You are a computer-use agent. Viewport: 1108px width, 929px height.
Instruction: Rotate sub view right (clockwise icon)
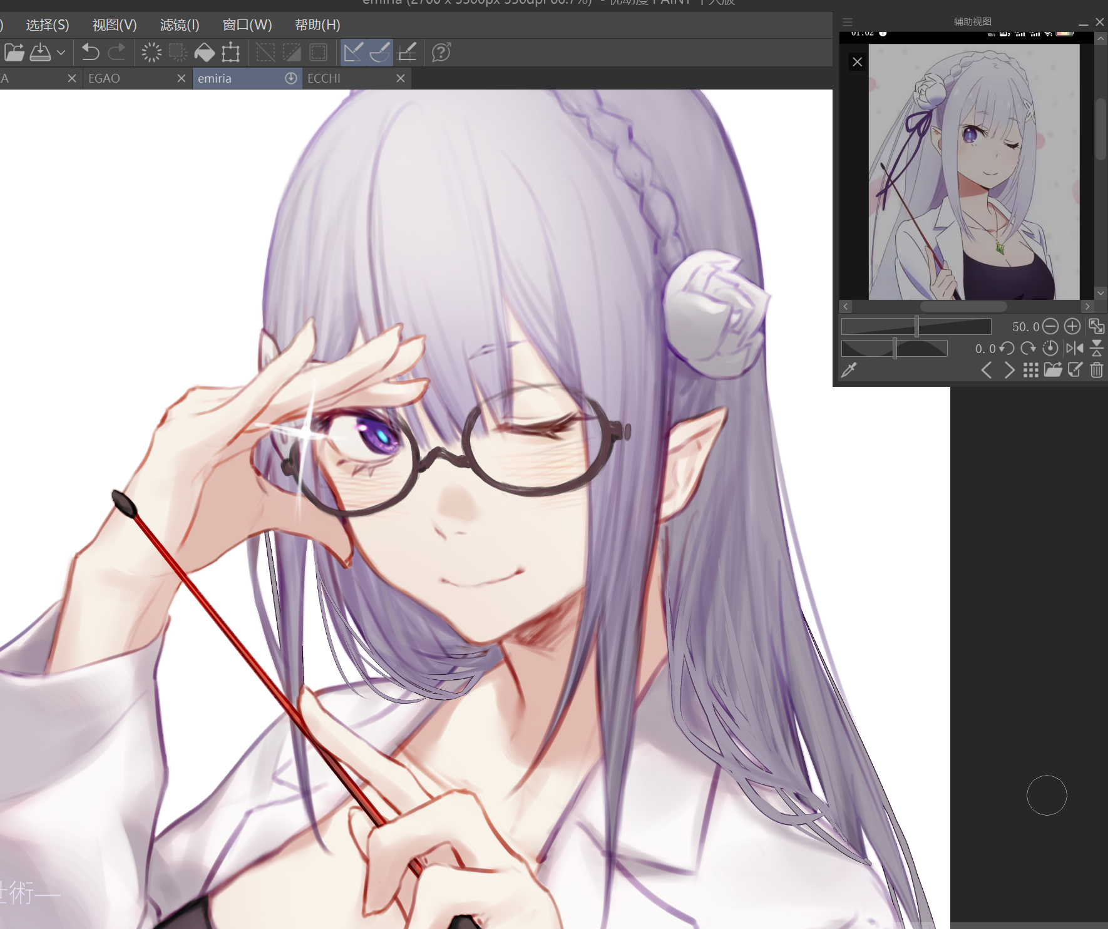[x=1028, y=348]
